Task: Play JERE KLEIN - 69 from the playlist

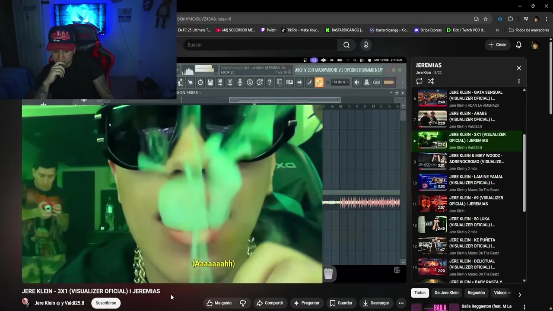Action: coord(467,204)
